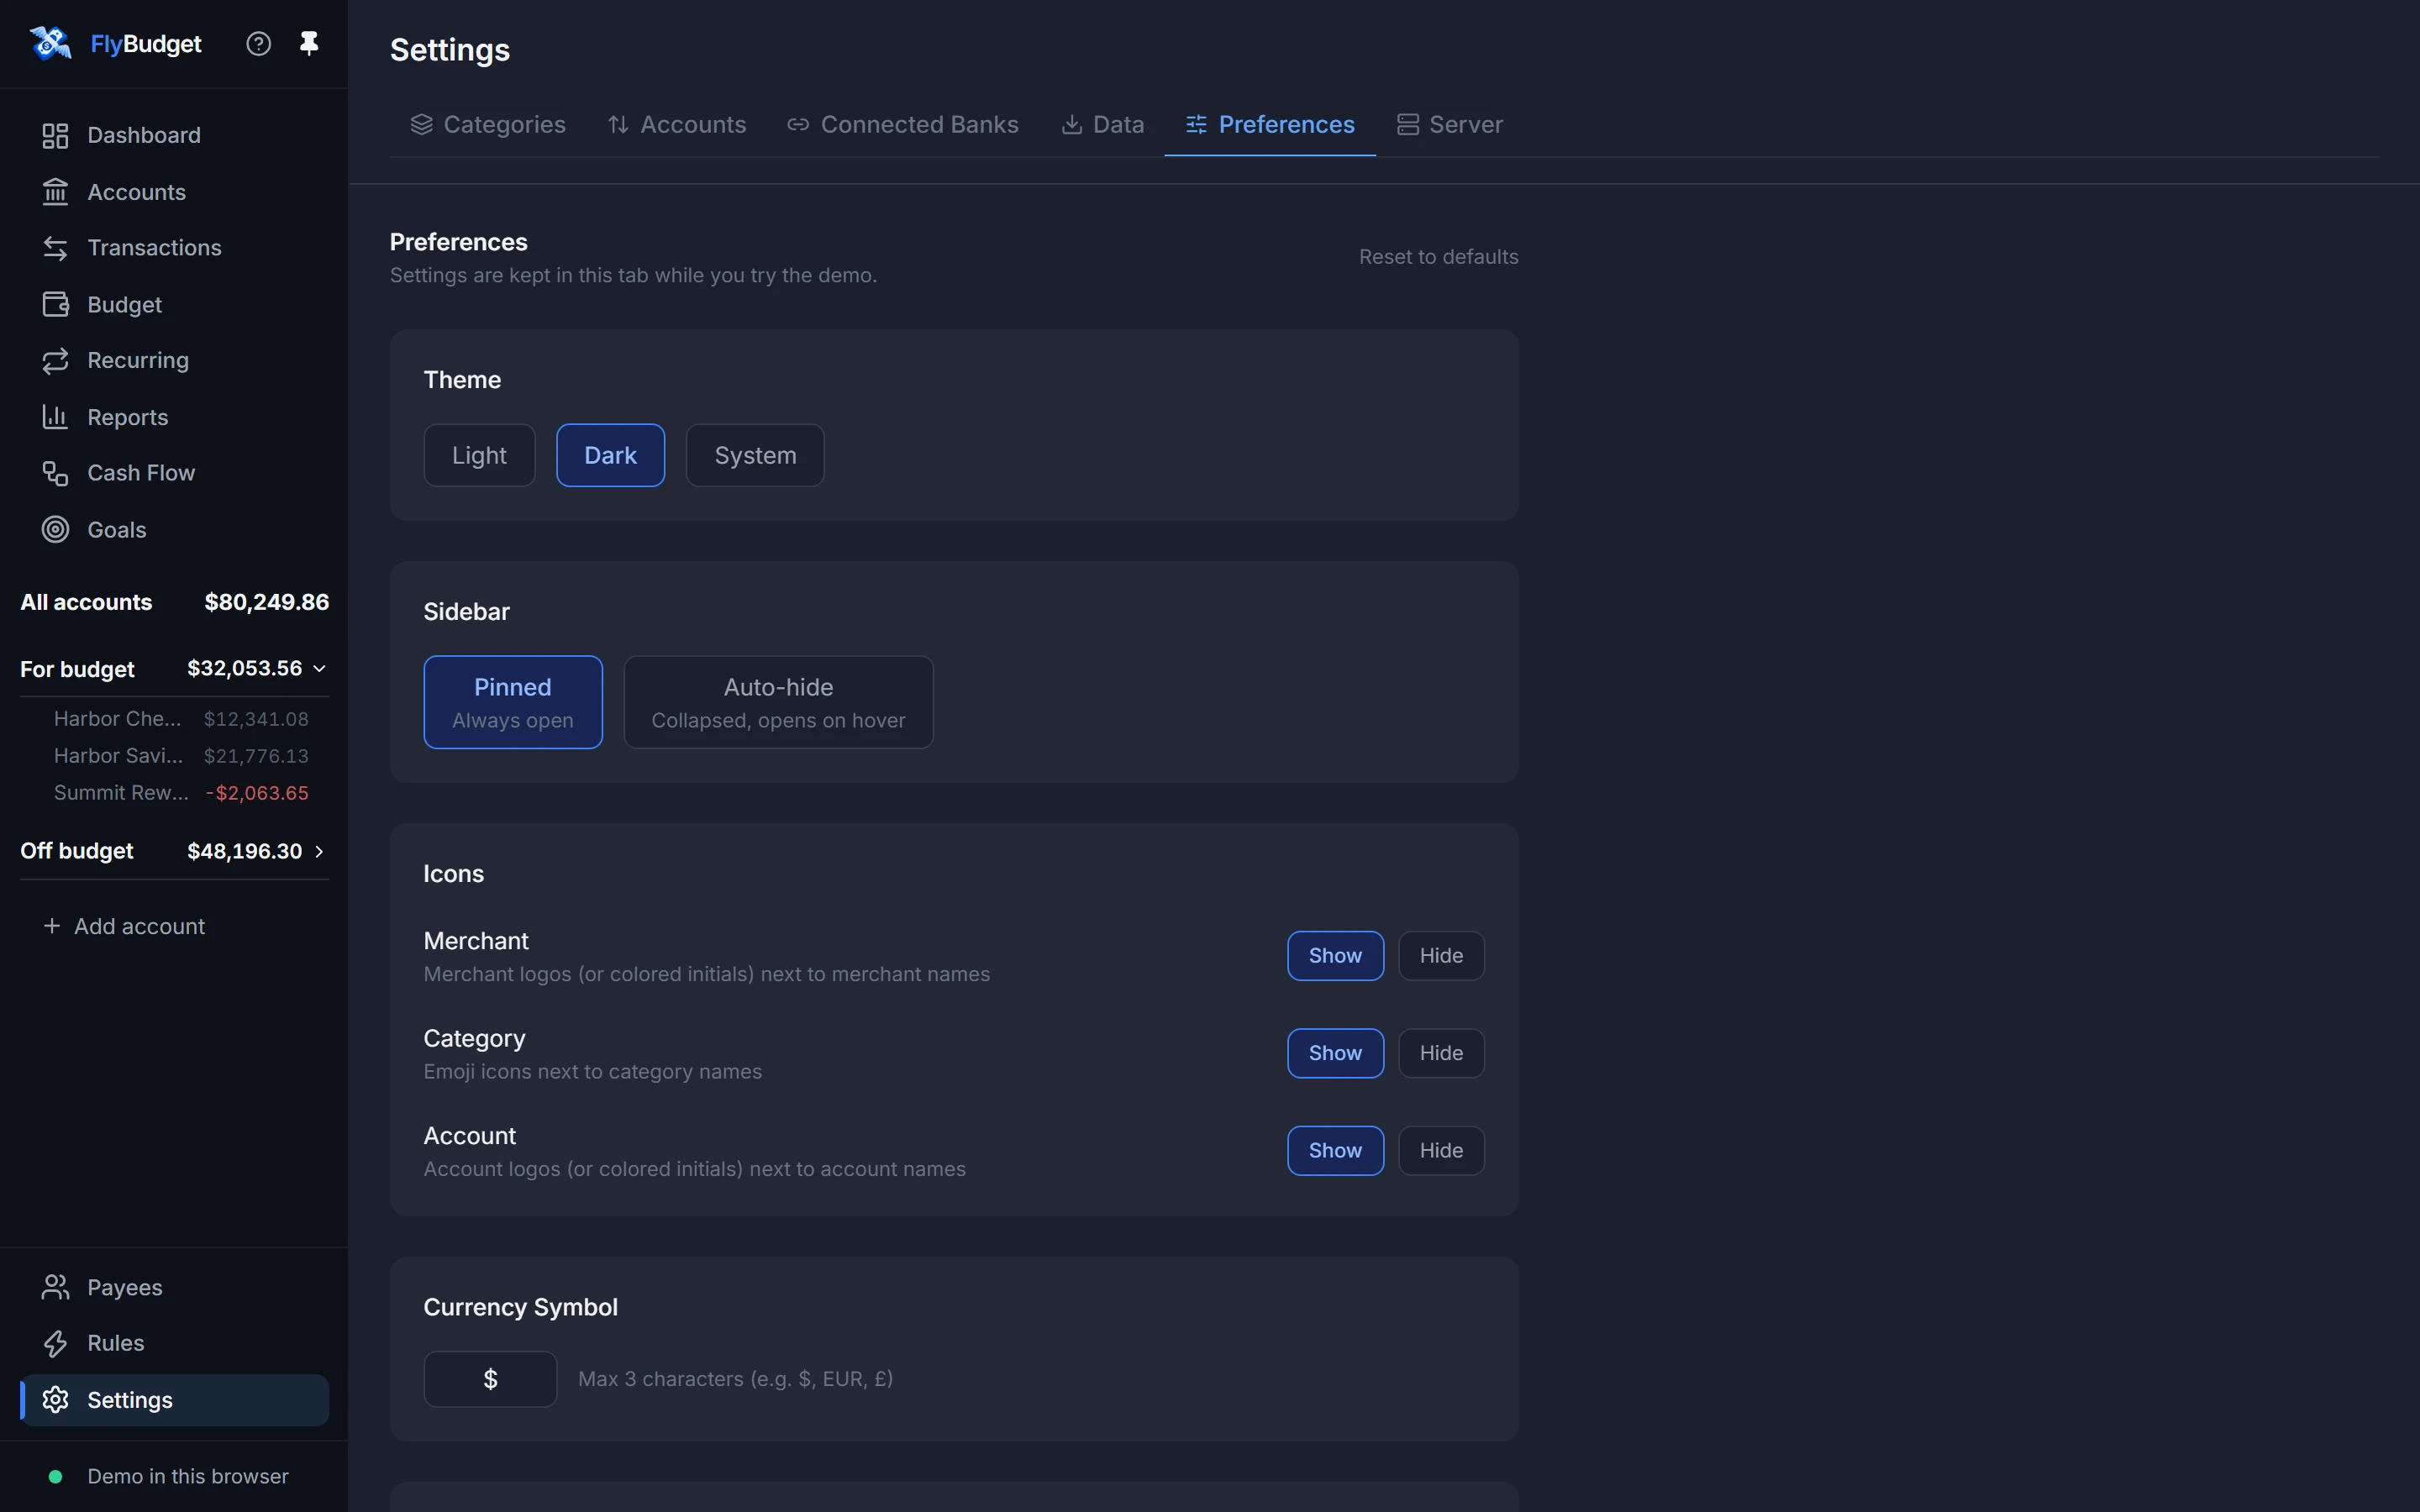Open the Connected Banks tab

click(902, 124)
